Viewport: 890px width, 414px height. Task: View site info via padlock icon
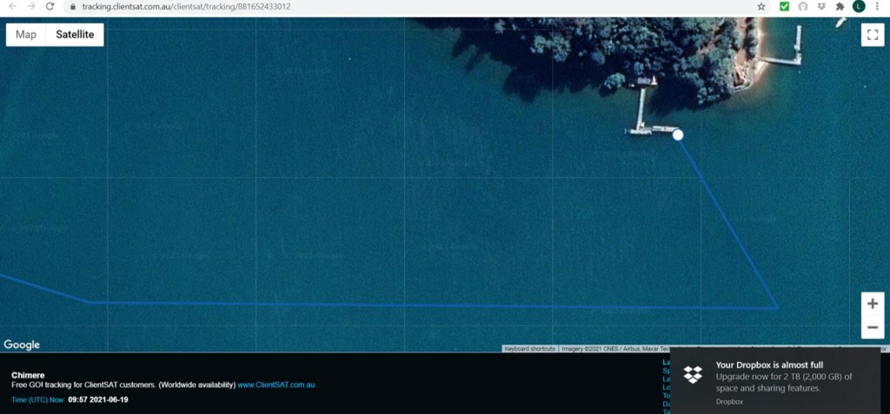tap(75, 6)
